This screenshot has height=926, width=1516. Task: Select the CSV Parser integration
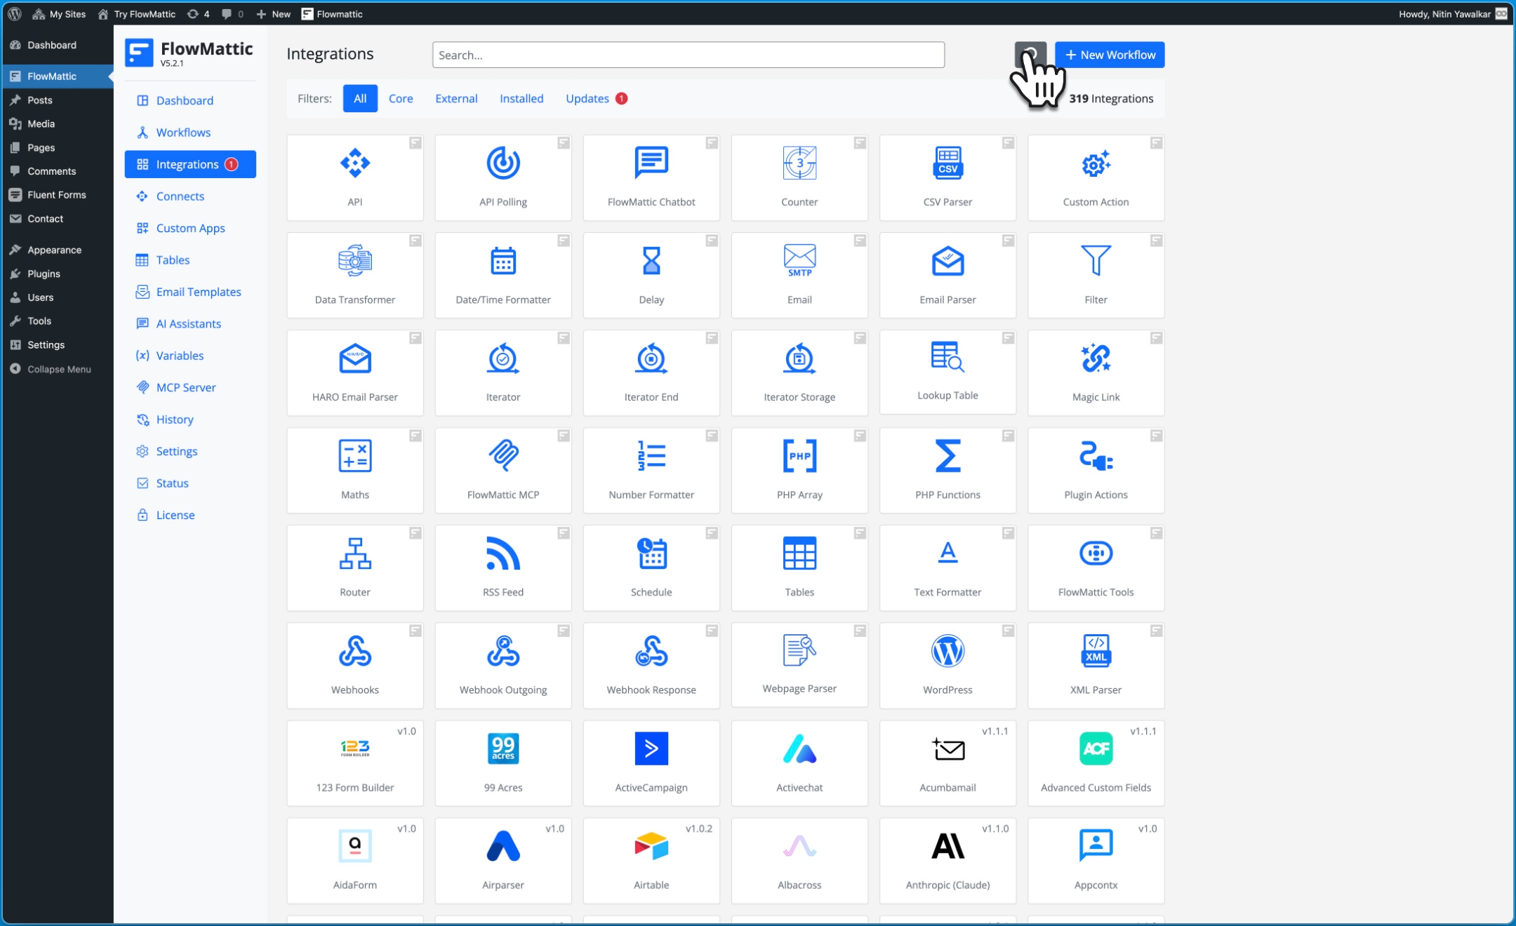tap(947, 177)
